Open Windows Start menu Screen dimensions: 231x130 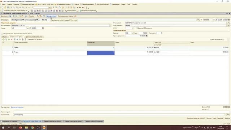[x=3, y=127]
